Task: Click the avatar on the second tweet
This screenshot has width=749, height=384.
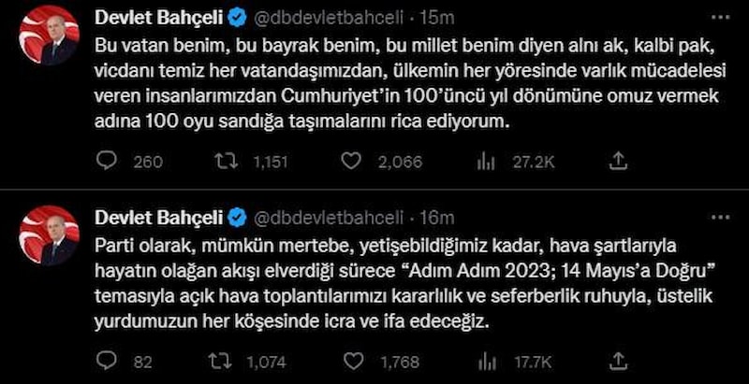Action: tap(49, 235)
